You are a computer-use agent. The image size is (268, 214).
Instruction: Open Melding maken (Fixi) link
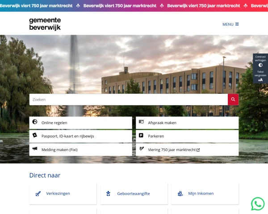point(81,150)
